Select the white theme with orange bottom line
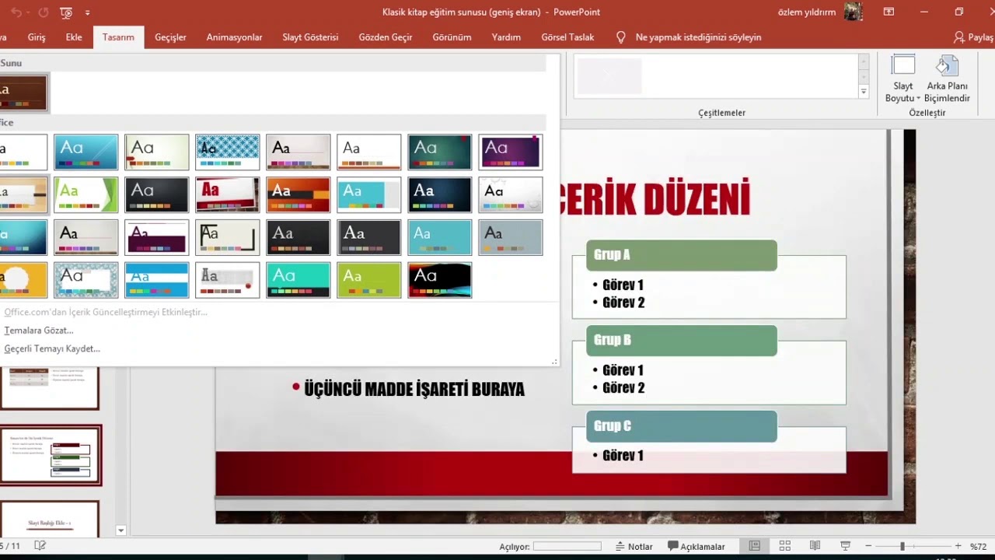 [369, 152]
